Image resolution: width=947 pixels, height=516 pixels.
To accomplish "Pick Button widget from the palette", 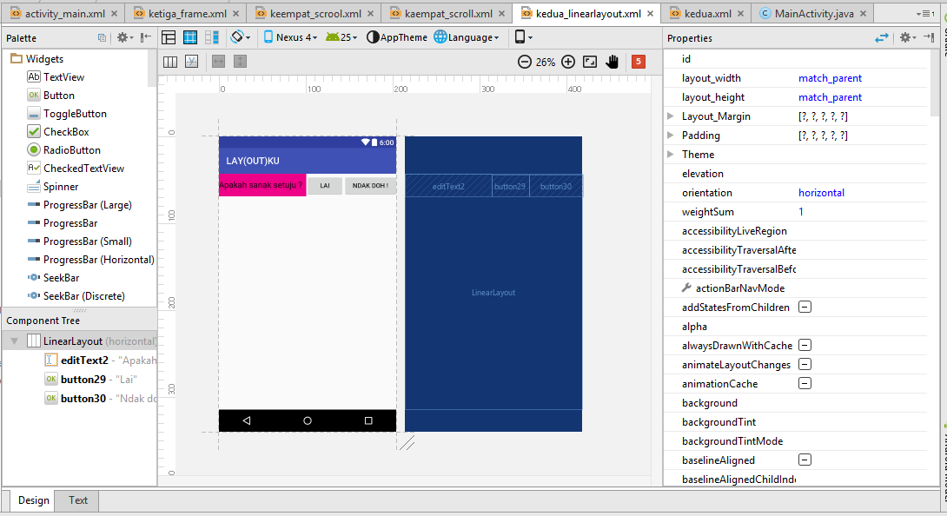I will [x=50, y=95].
